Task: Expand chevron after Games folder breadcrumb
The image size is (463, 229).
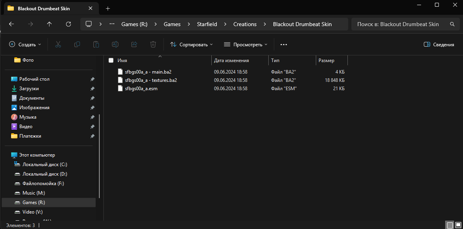Action: coord(189,24)
